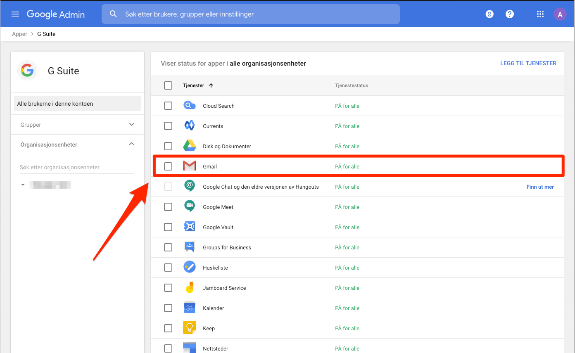This screenshot has height=353, width=575.
Task: Click the Google Meet camera icon
Action: [x=189, y=207]
